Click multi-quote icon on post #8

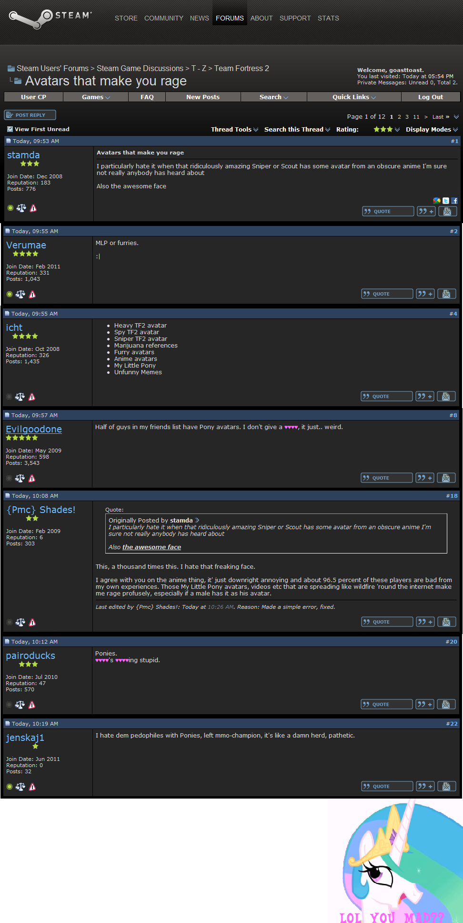pos(425,478)
